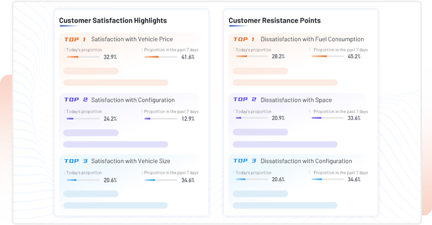Viewport: 432px width, 225px height.
Task: Click the 45.2% past 7 days progress bar
Action: (327, 56)
